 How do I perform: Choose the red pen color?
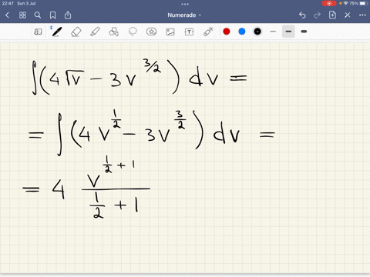pos(227,32)
